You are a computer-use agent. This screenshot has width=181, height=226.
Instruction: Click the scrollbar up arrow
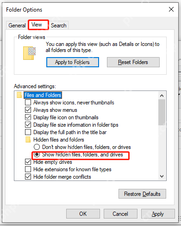[162, 96]
